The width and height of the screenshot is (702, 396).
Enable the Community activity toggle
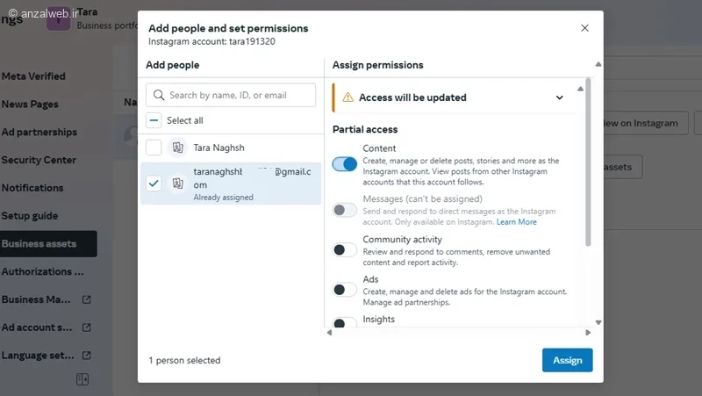point(345,250)
